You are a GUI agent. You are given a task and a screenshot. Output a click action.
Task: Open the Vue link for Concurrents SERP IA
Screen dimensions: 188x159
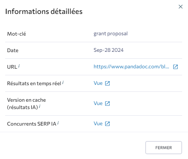(x=98, y=124)
